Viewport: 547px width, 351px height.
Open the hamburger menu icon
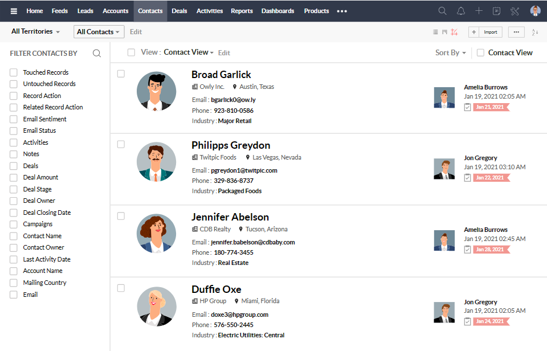point(14,11)
